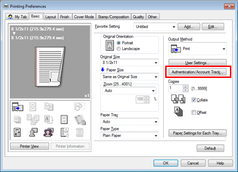The height and width of the screenshot is (172, 238).
Task: Click the Printer Information button
Action: 70,146
